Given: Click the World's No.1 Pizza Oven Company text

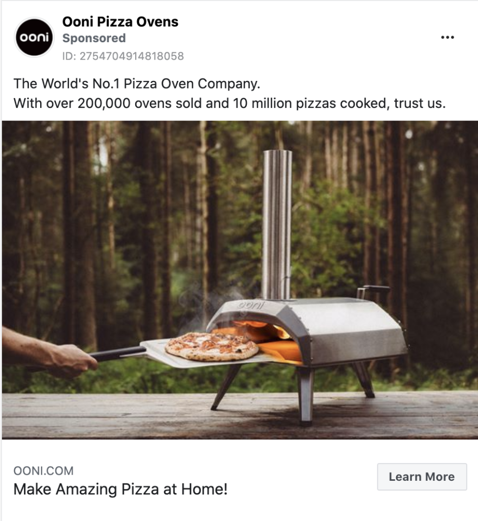Looking at the screenshot, I should pos(137,83).
